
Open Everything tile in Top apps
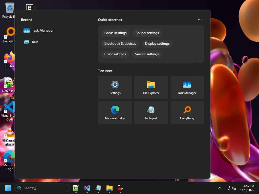(x=187, y=113)
